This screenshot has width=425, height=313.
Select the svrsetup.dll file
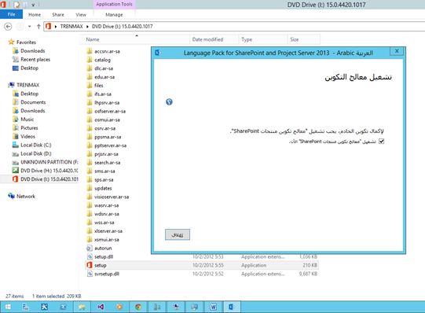point(107,274)
